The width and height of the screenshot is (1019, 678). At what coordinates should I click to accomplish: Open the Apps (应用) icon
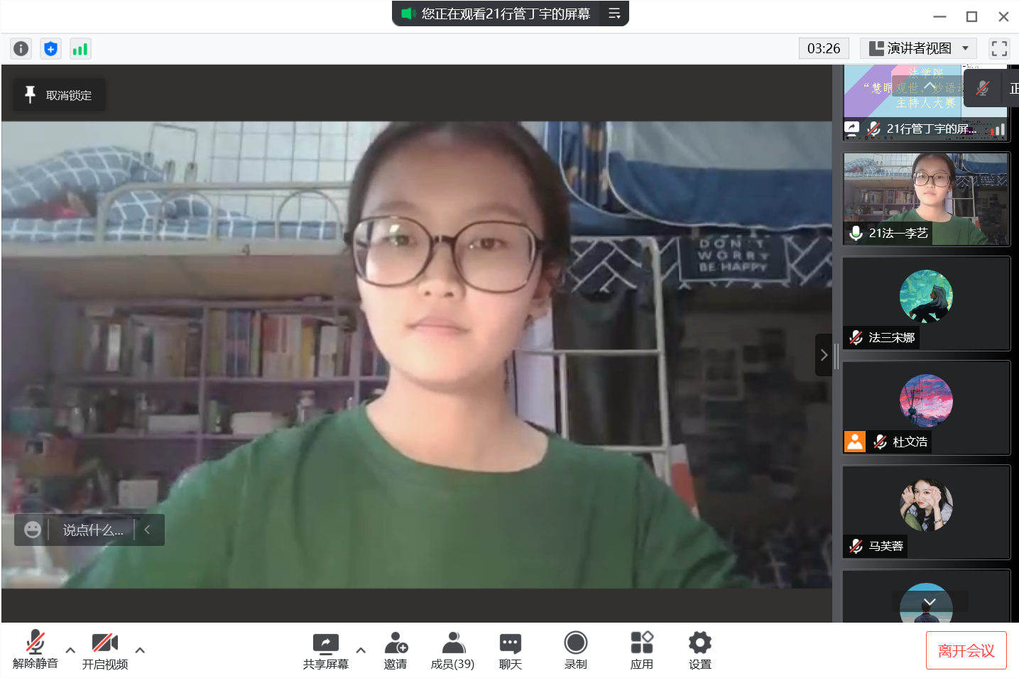tap(641, 650)
